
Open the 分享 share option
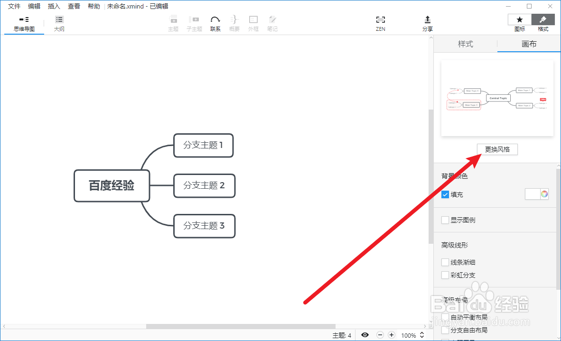tap(428, 24)
